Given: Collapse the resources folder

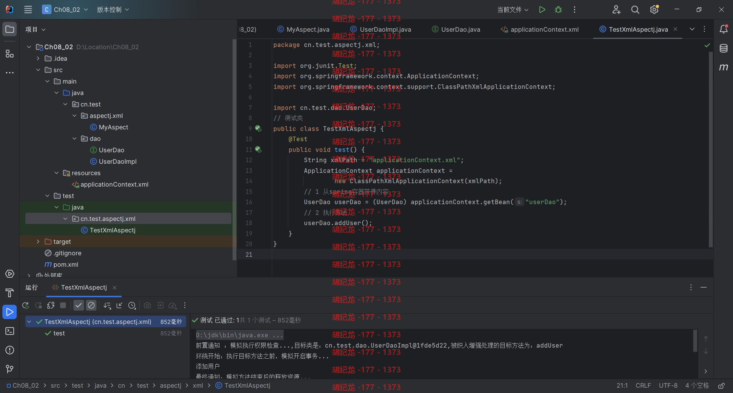Looking at the screenshot, I should (x=57, y=173).
